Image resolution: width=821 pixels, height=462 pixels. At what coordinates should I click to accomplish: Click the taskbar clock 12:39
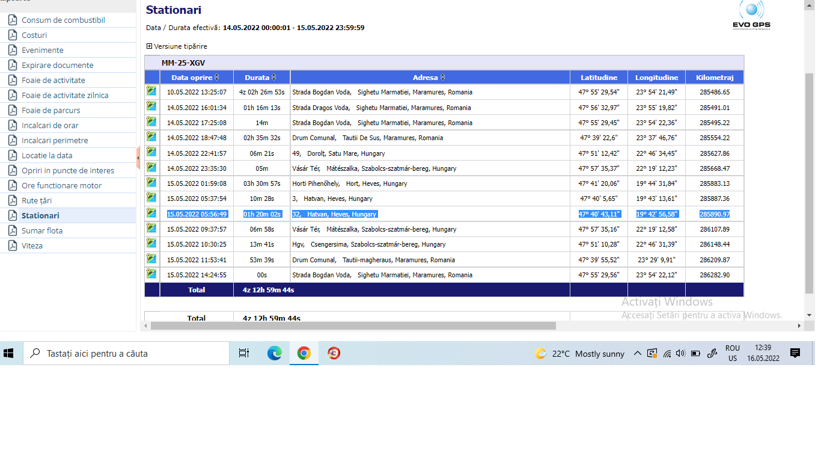(763, 353)
